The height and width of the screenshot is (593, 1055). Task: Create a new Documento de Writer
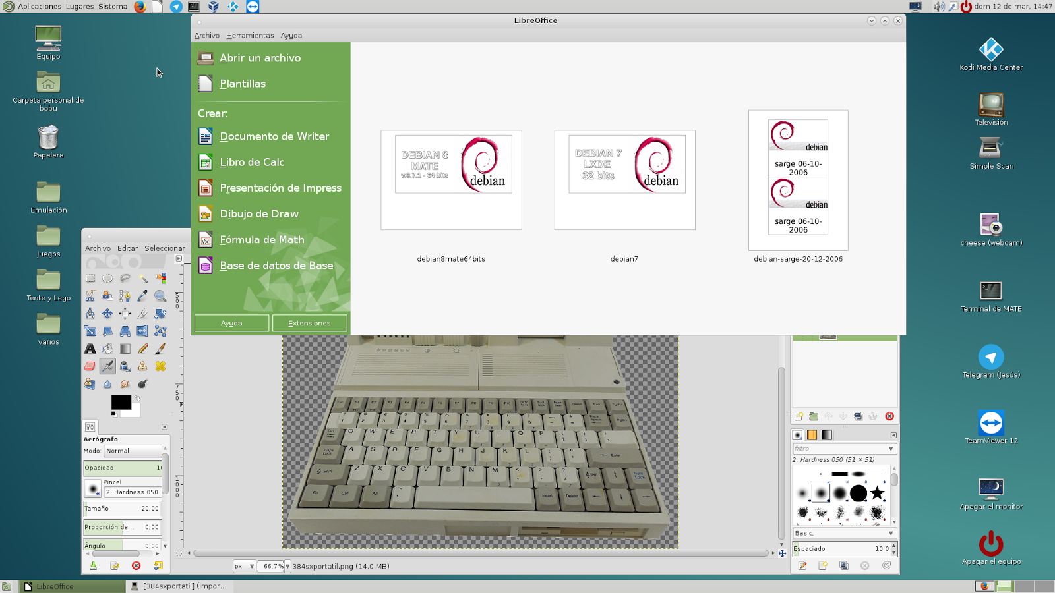(x=264, y=136)
